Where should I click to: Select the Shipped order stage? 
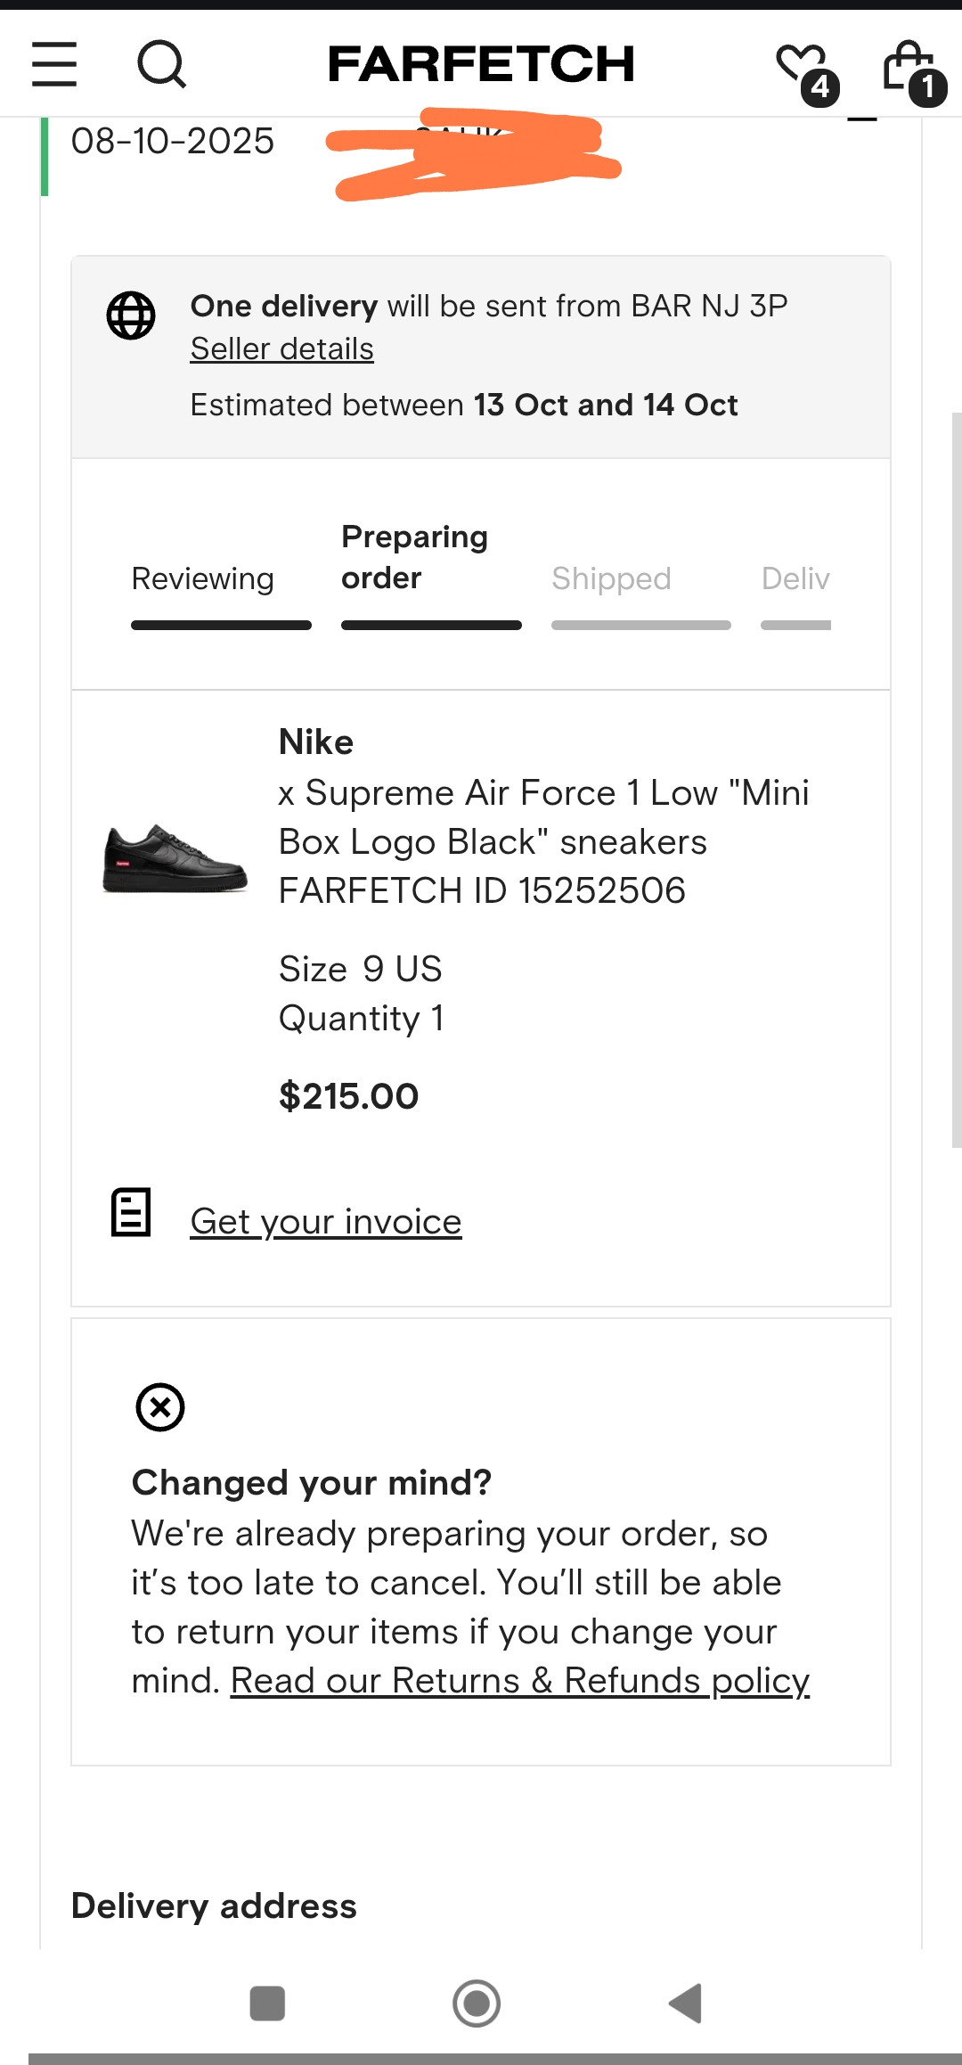click(611, 579)
